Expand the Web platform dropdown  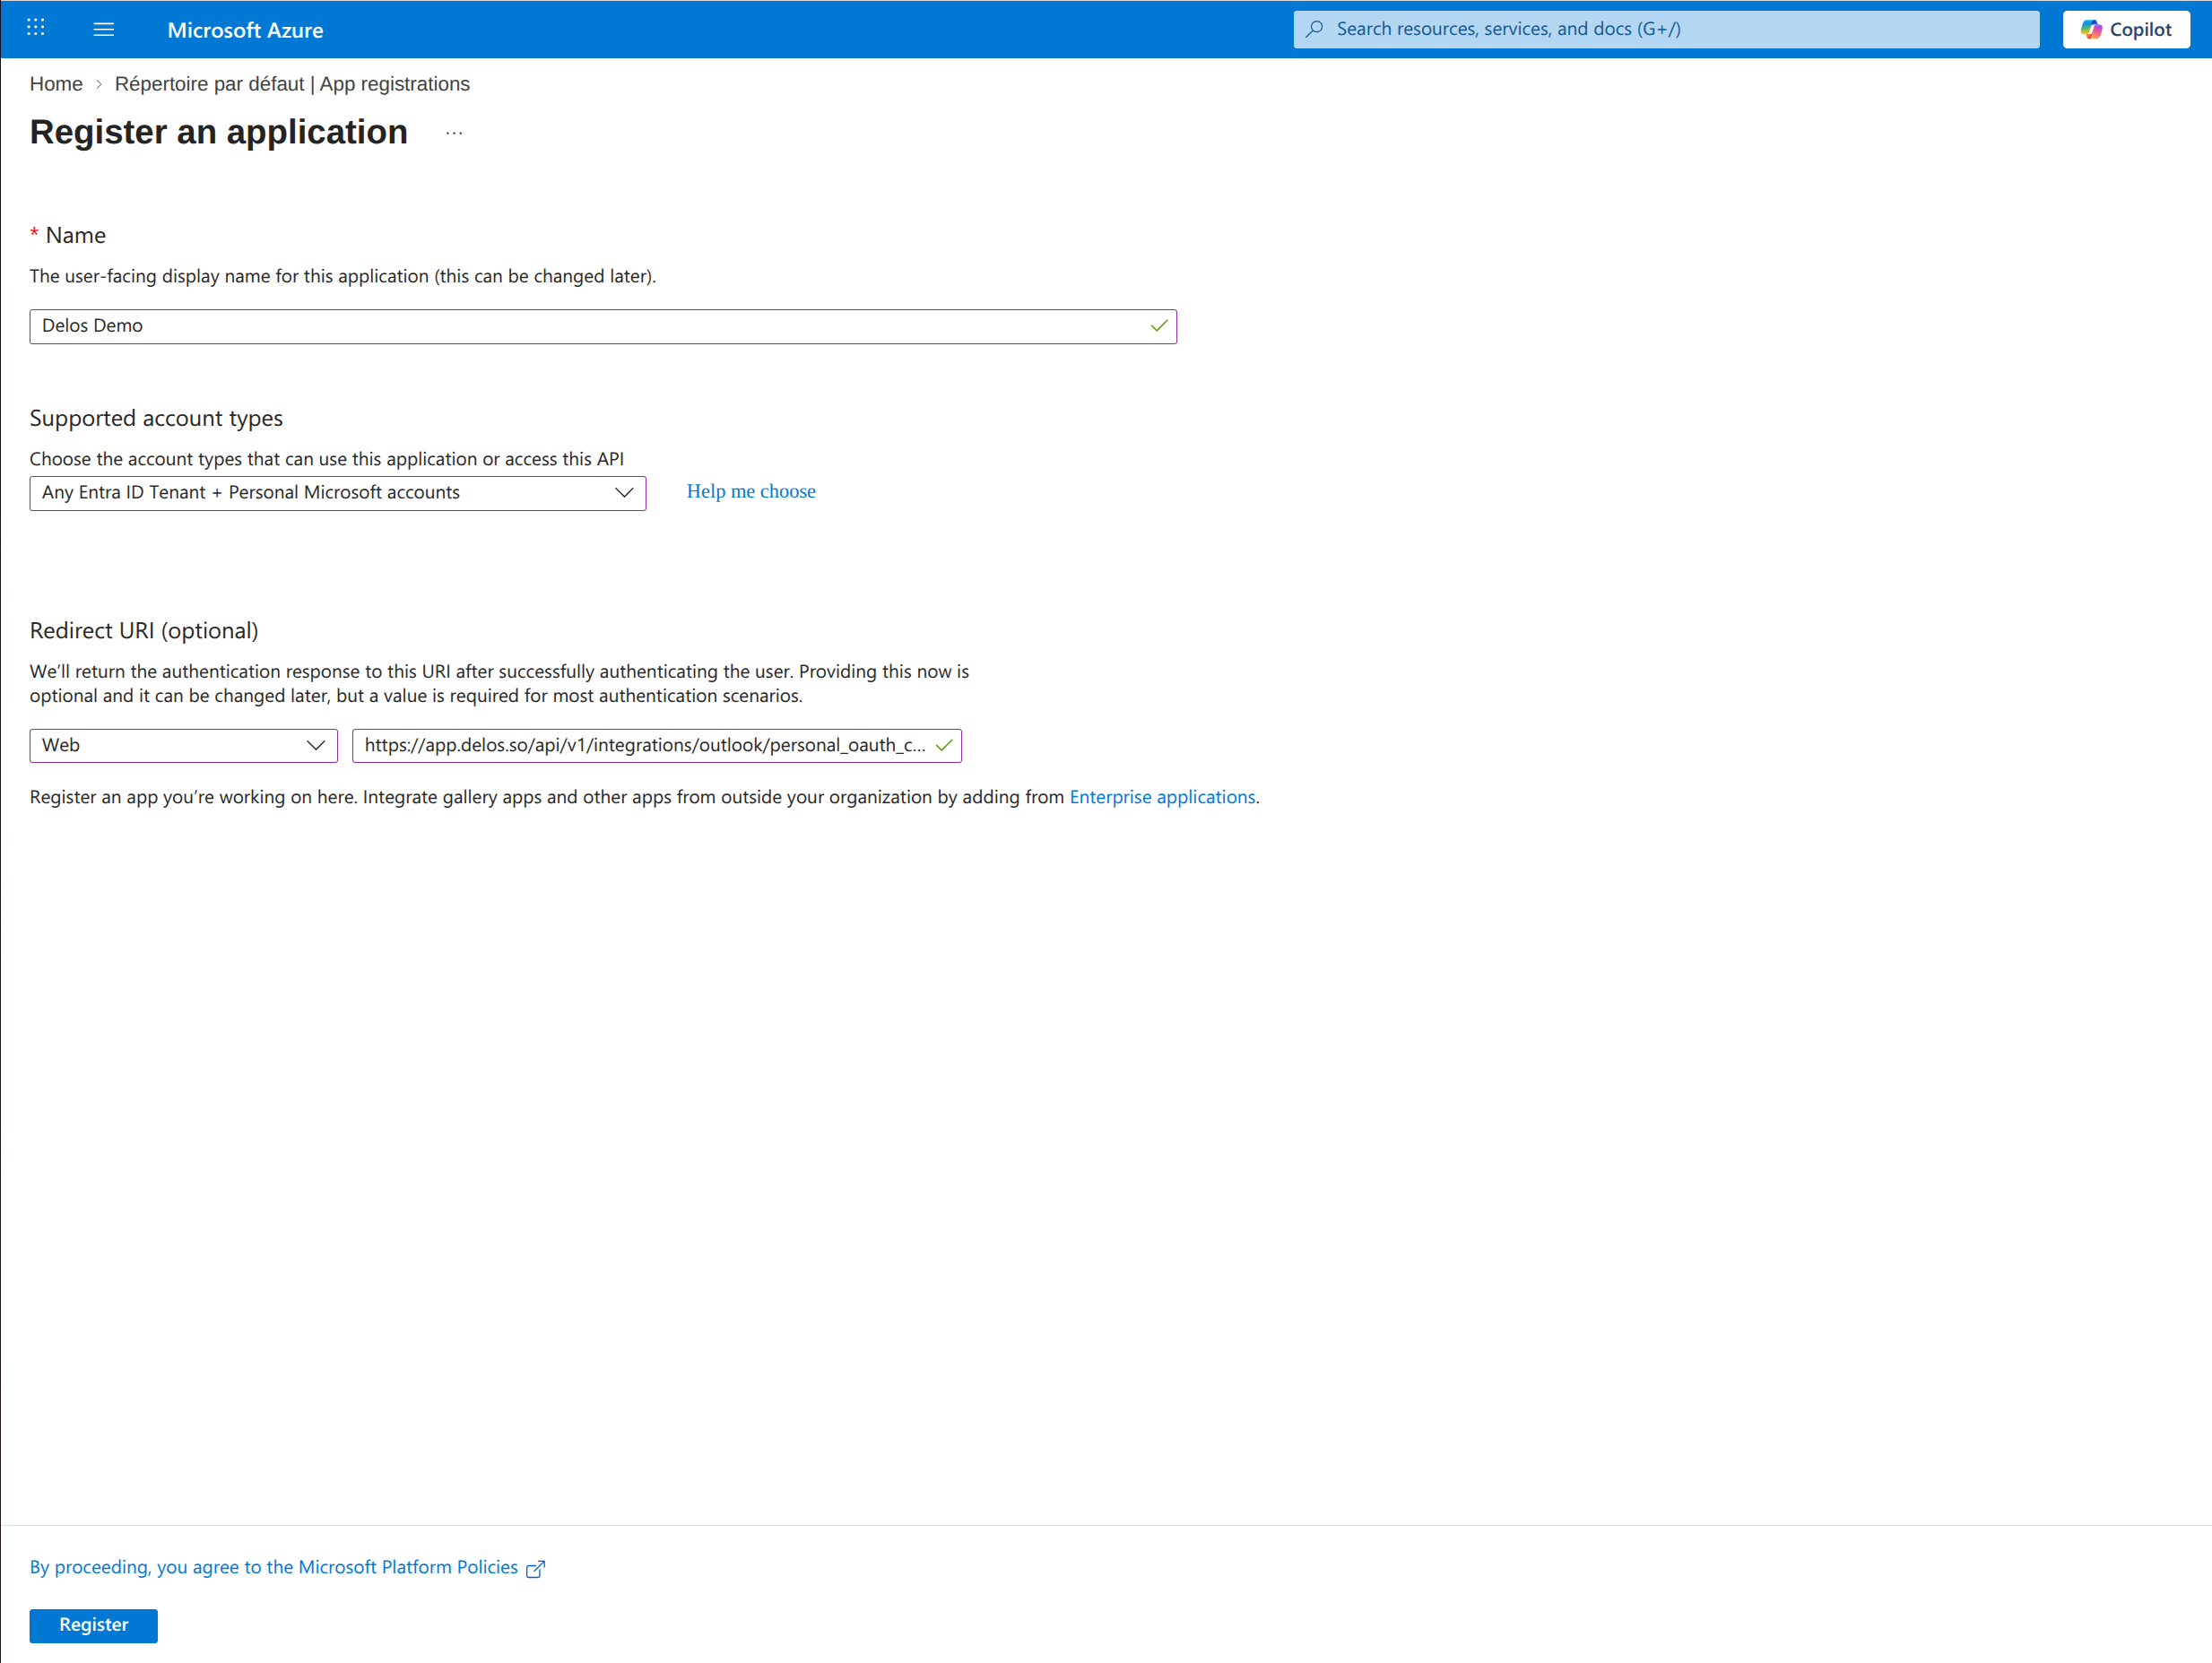[184, 745]
